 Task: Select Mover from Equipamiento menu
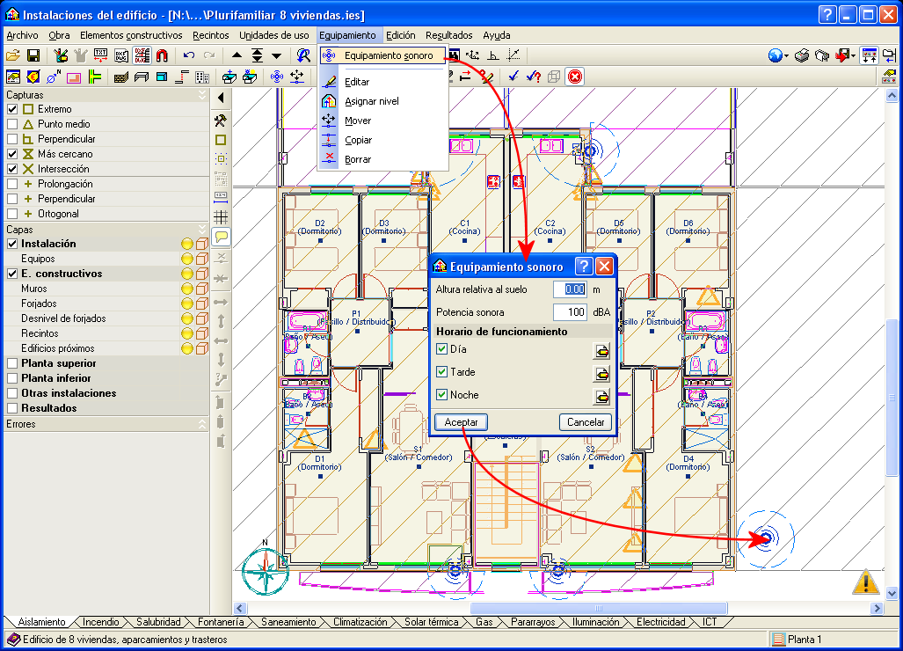point(358,121)
